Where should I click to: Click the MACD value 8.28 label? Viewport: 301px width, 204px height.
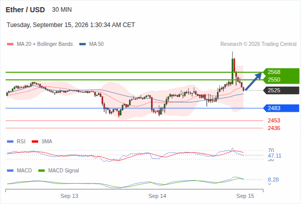(273, 180)
